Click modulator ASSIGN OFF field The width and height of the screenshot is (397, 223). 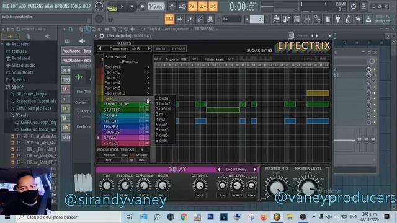click(109, 160)
